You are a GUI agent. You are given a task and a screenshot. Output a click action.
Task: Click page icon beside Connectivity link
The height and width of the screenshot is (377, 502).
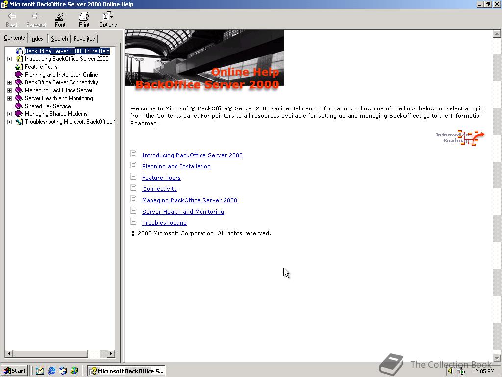[133, 188]
